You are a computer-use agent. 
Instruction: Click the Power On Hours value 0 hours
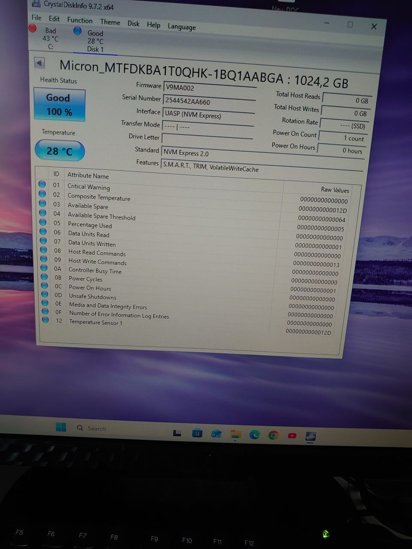(x=341, y=150)
